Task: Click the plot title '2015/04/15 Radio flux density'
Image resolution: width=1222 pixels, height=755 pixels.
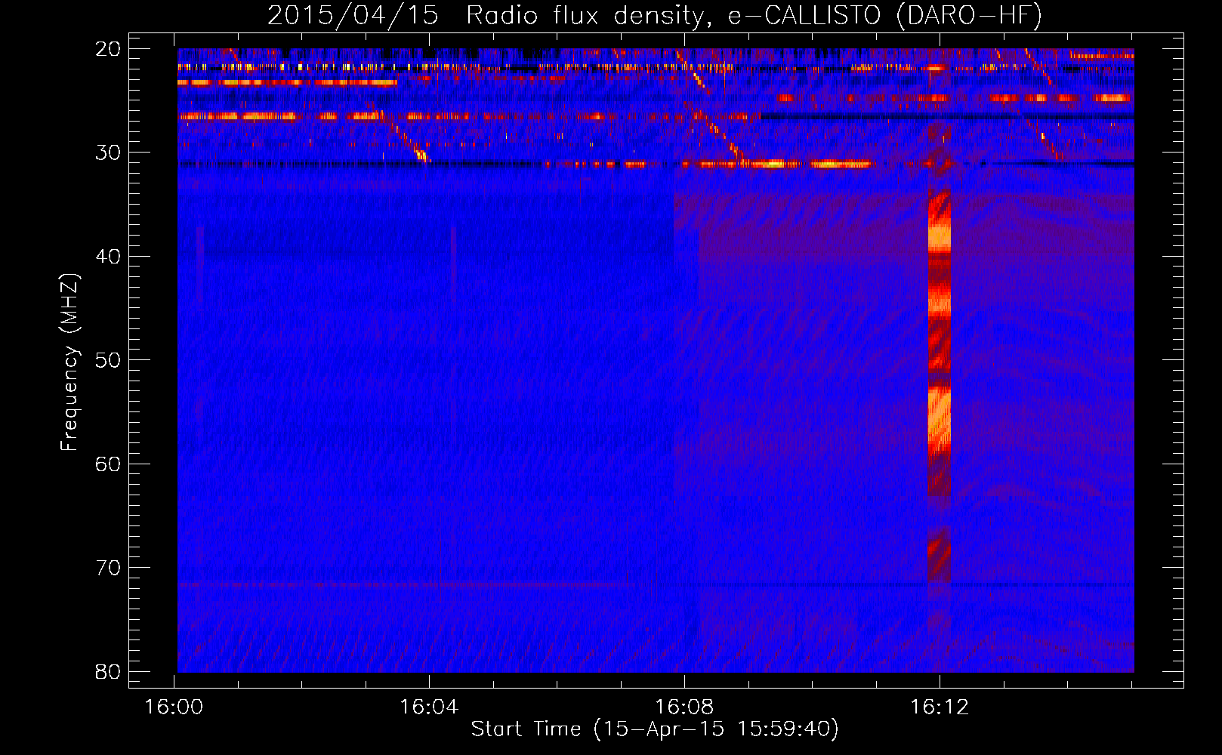Action: tap(489, 15)
